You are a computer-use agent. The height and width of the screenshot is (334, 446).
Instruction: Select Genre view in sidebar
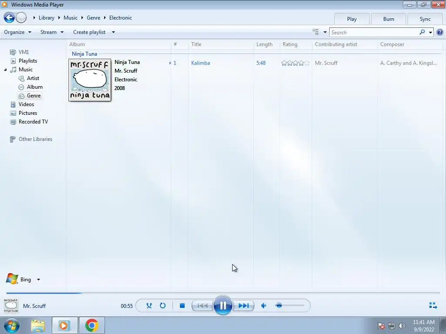30,96
